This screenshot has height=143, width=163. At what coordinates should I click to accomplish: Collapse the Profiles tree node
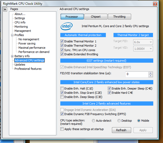click(x=12, y=35)
